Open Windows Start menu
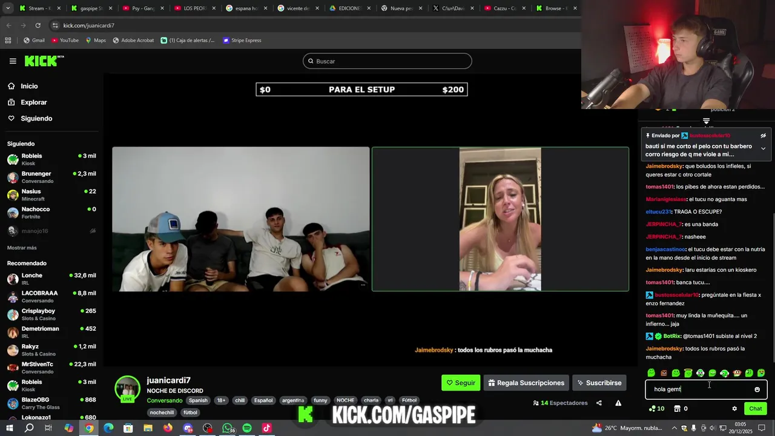 tap(8, 428)
